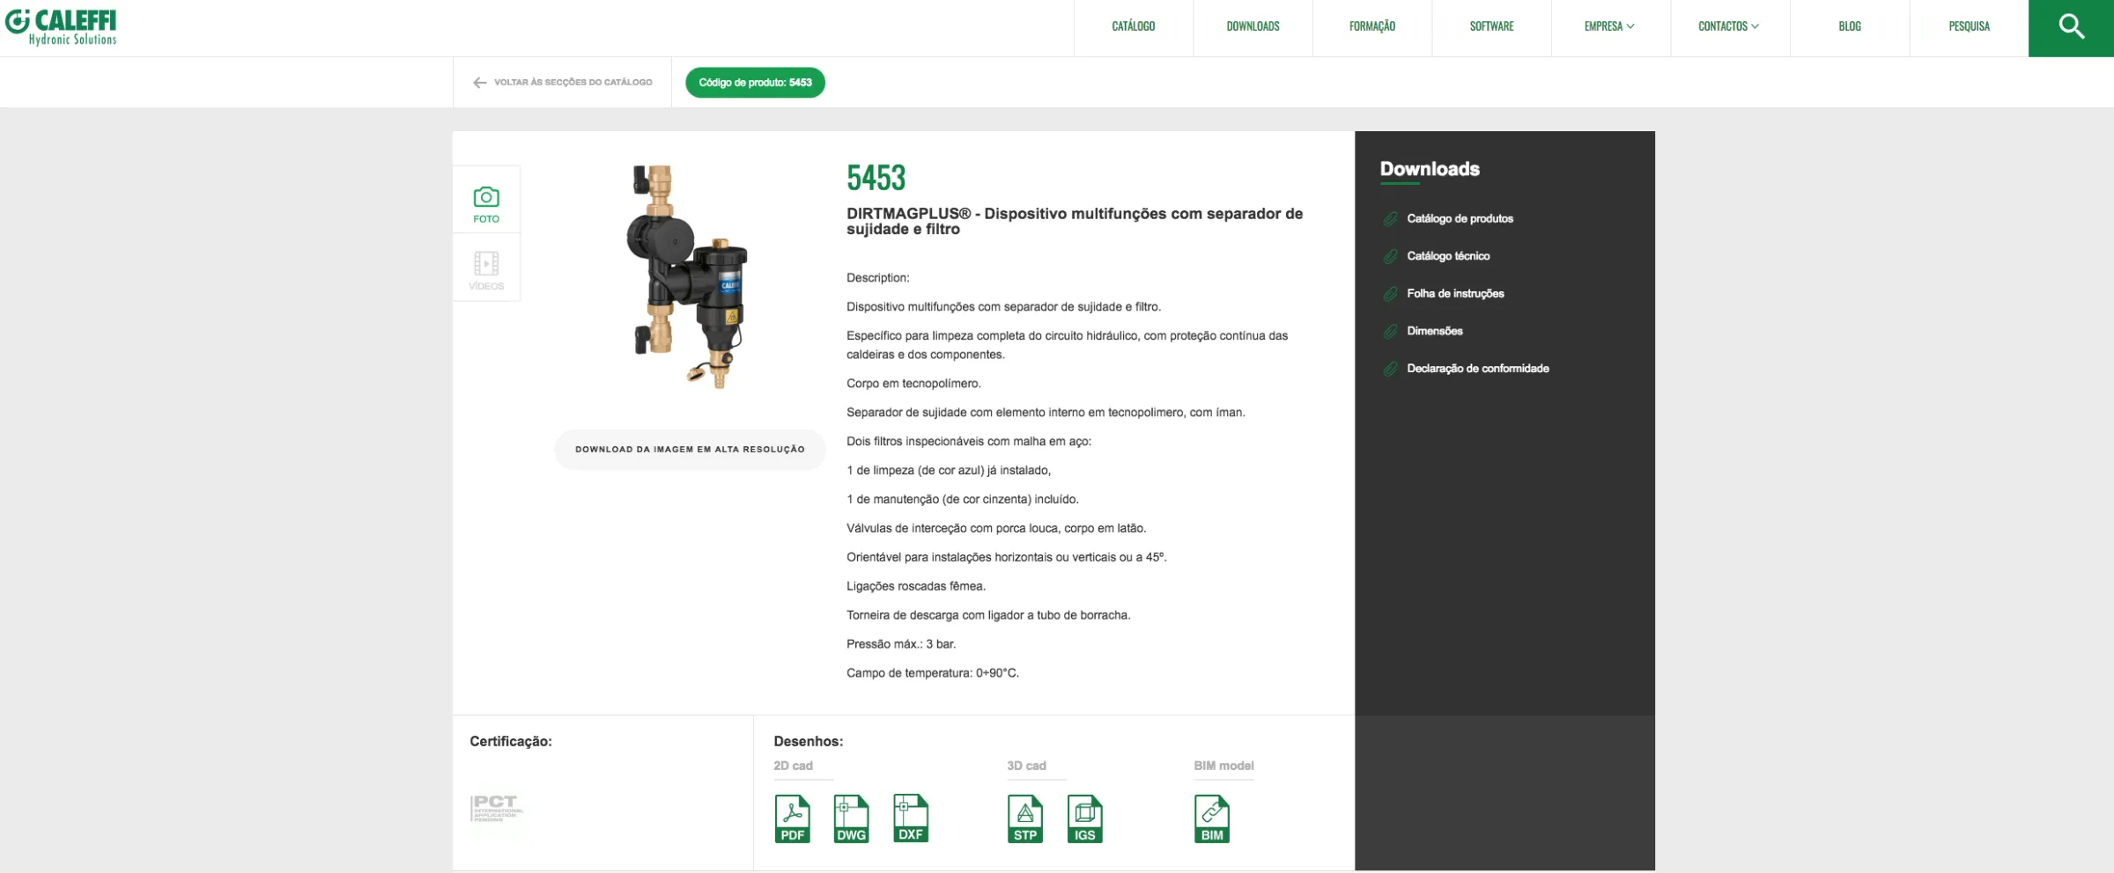2114x873 pixels.
Task: Expand the Contactos menu chevron
Action: [x=1755, y=26]
